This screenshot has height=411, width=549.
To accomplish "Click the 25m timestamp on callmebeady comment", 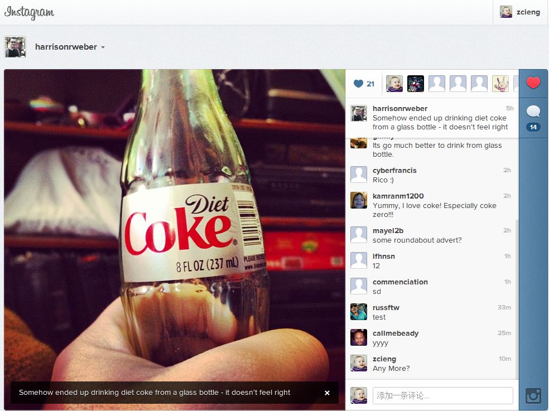I will (504, 333).
